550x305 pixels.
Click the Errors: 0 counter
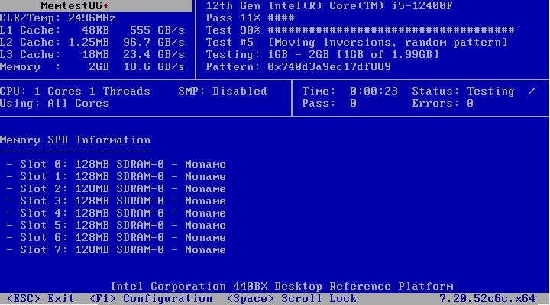click(x=442, y=103)
